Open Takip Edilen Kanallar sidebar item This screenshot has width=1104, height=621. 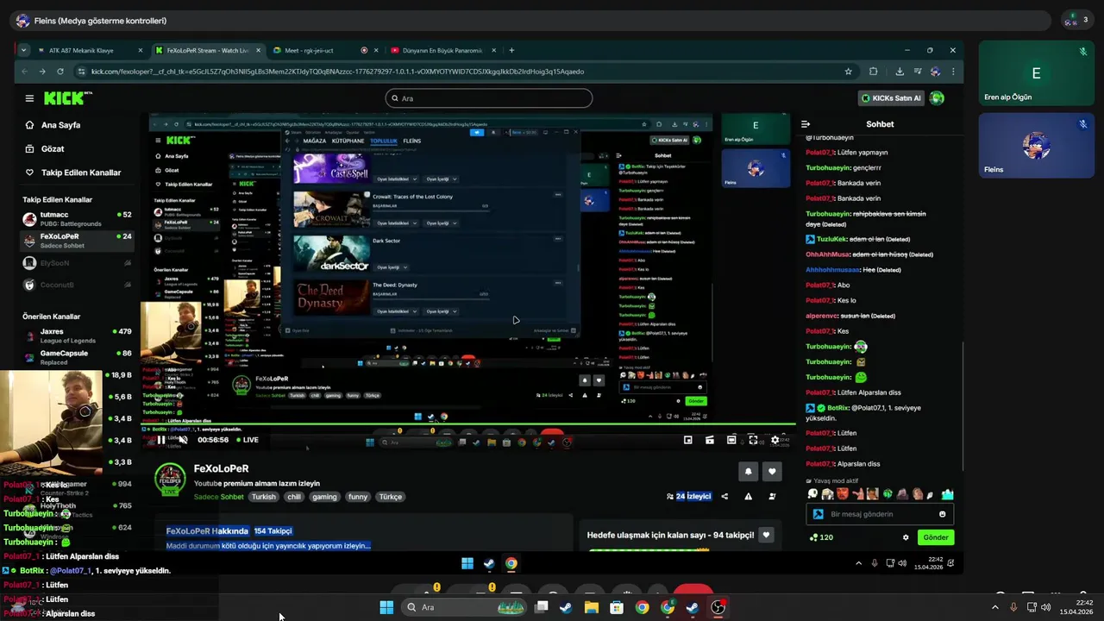click(73, 172)
